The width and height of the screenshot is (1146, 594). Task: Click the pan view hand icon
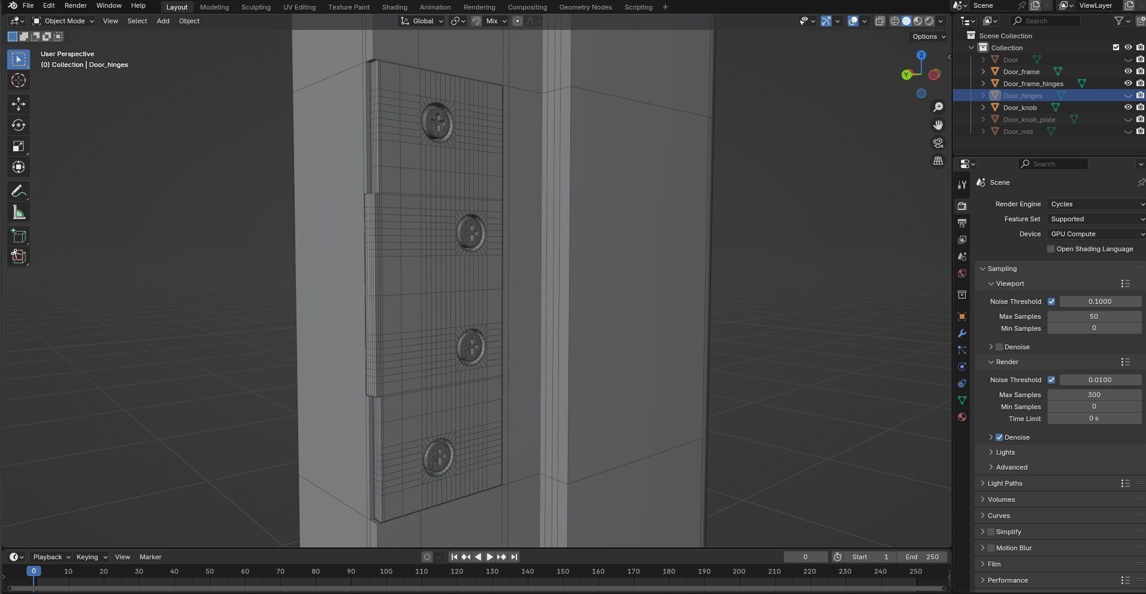coord(938,125)
